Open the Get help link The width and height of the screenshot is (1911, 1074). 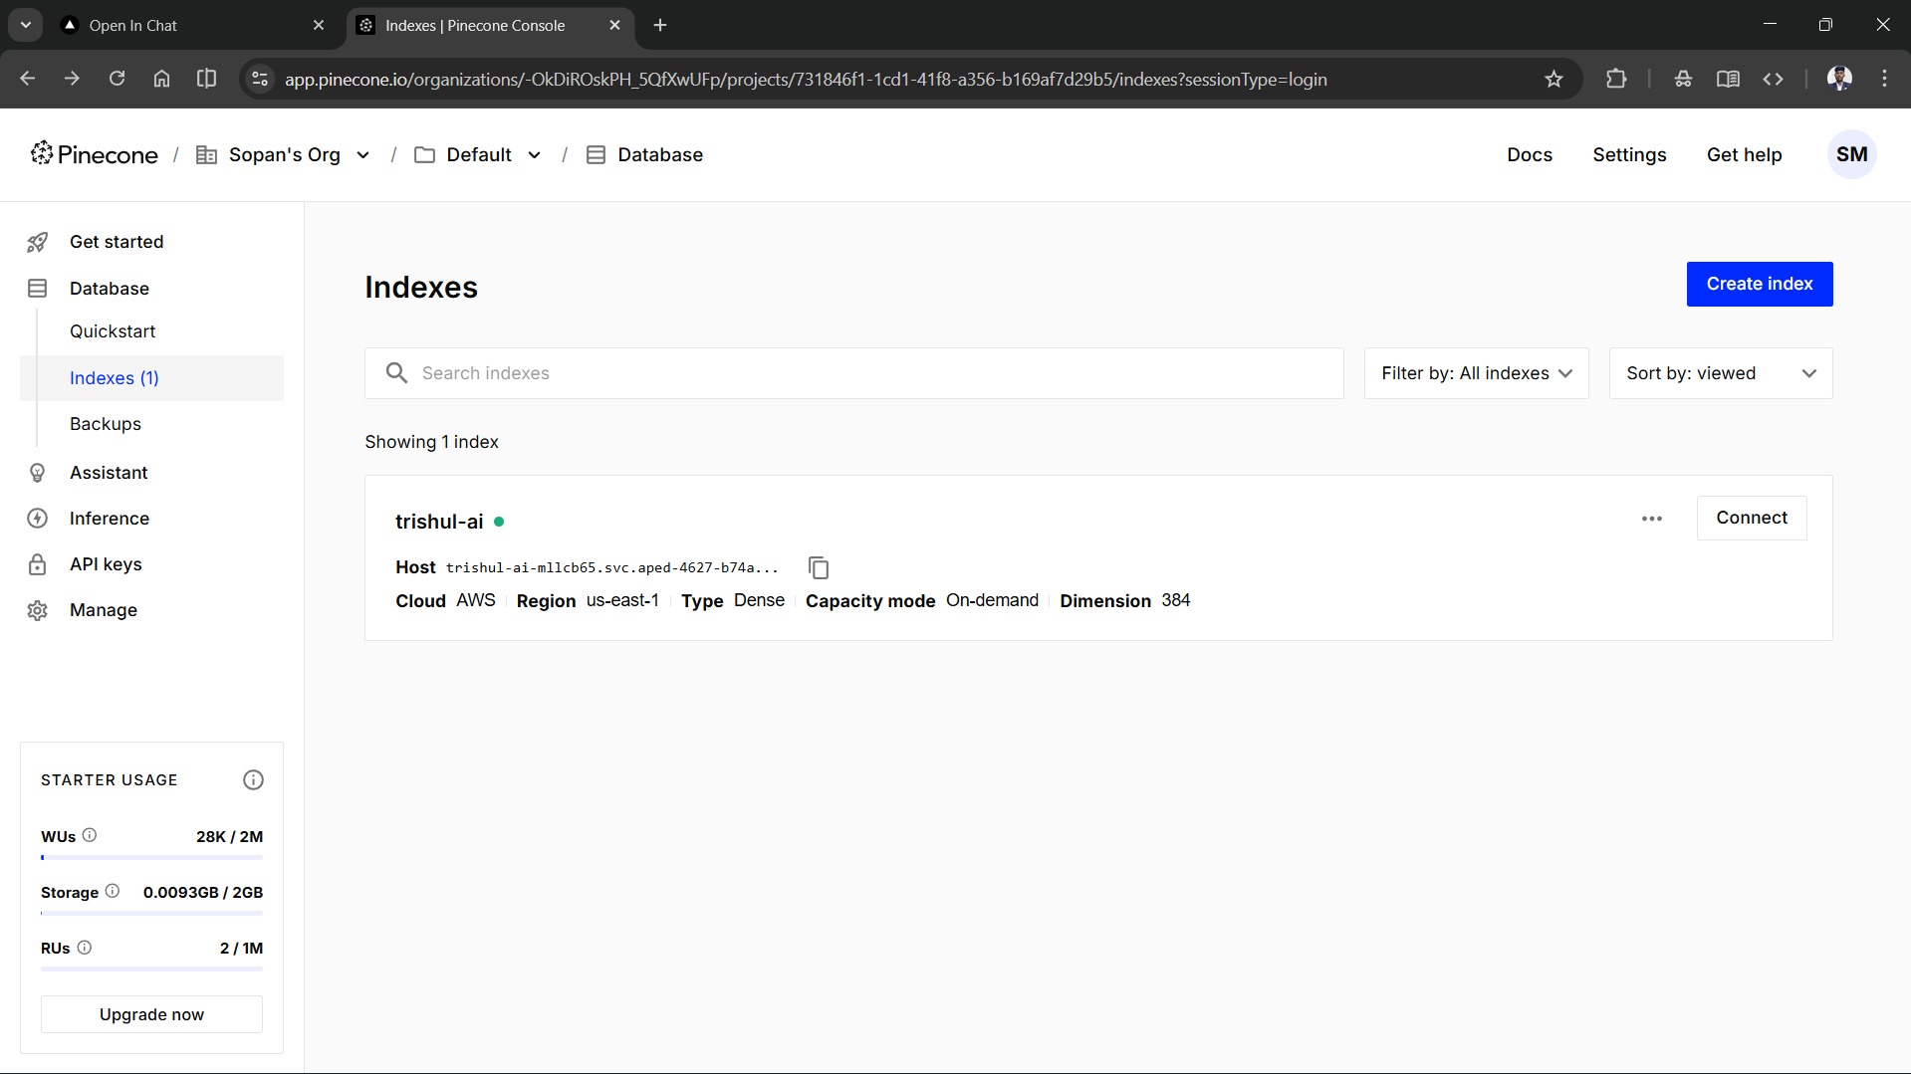1744,154
